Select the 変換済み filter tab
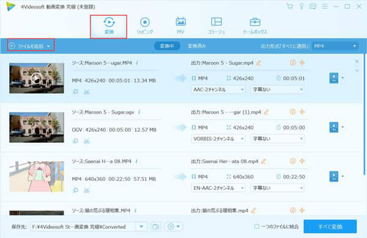Screen dimensions: 367x238 point(197,46)
